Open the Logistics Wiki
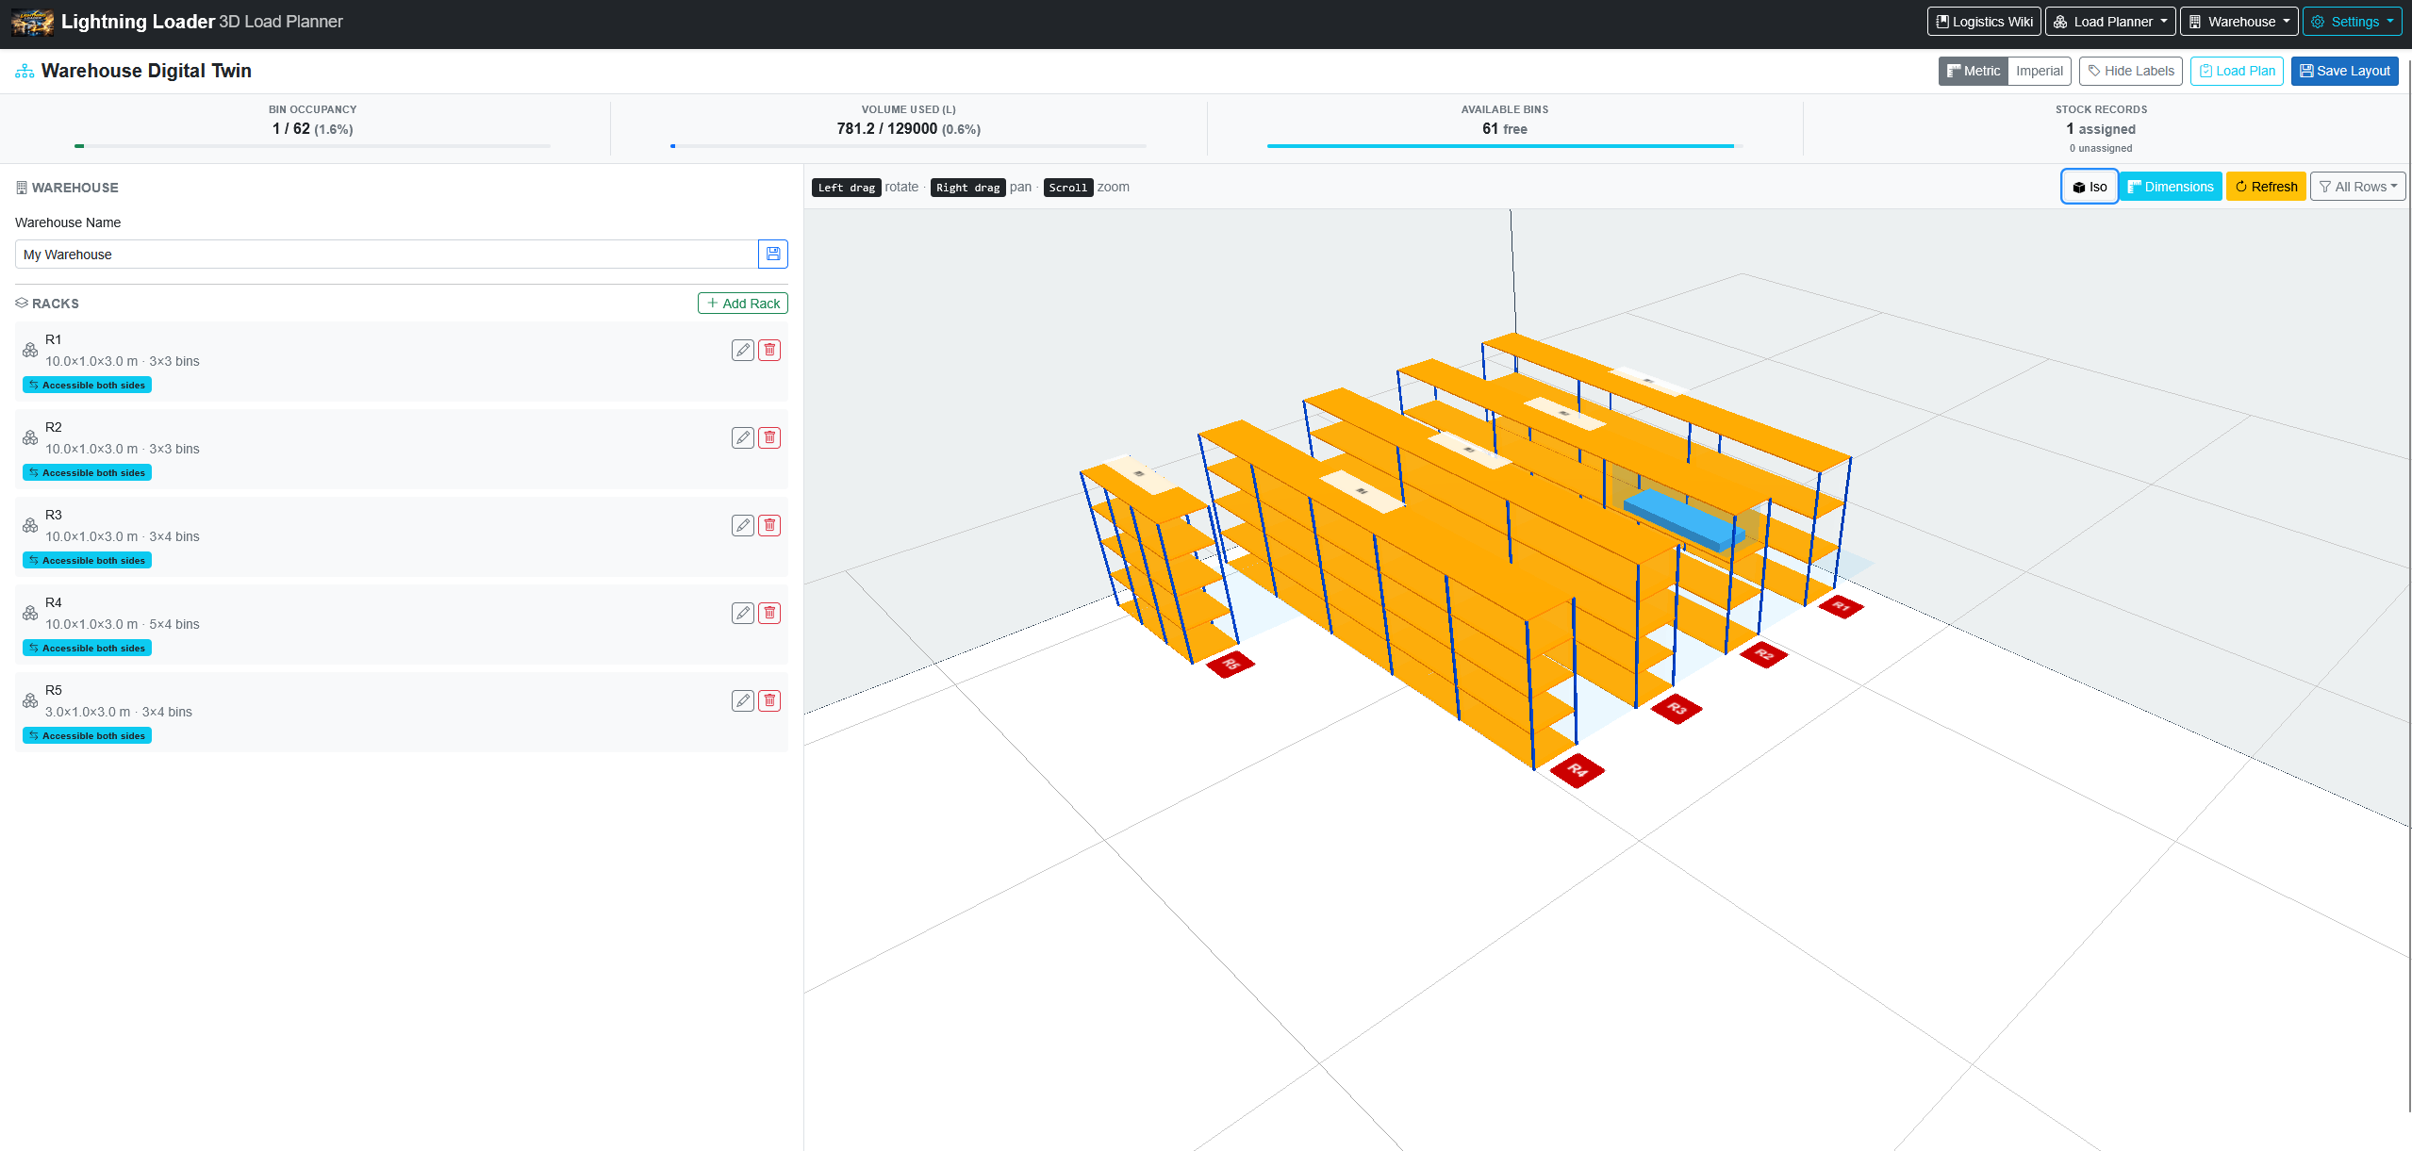The image size is (2412, 1151). click(1983, 21)
